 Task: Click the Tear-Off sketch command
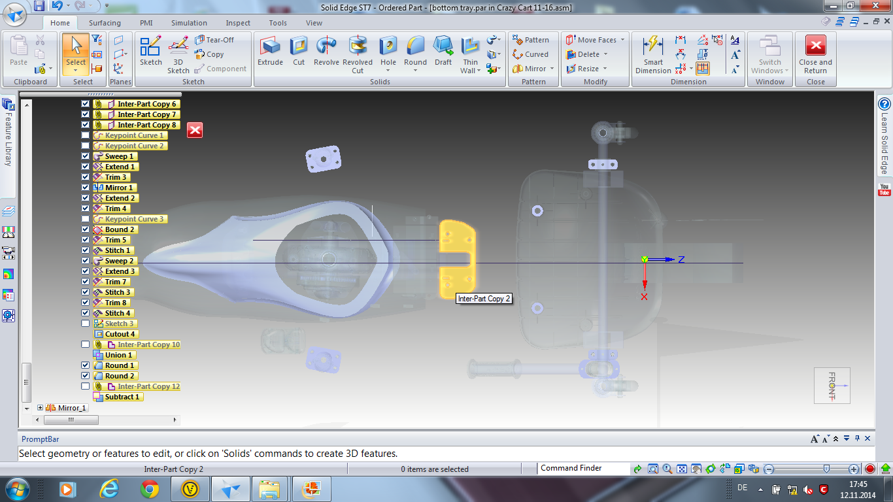point(214,40)
